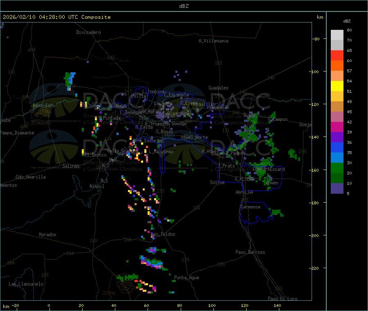Viewport: 368px width, 311px height.
Task: Click the Agua_Toro map label
Action: (44, 105)
